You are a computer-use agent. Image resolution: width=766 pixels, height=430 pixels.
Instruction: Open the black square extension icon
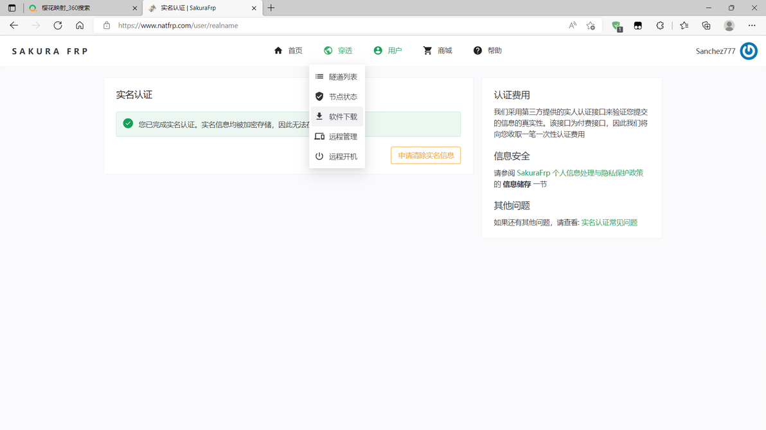click(x=638, y=26)
